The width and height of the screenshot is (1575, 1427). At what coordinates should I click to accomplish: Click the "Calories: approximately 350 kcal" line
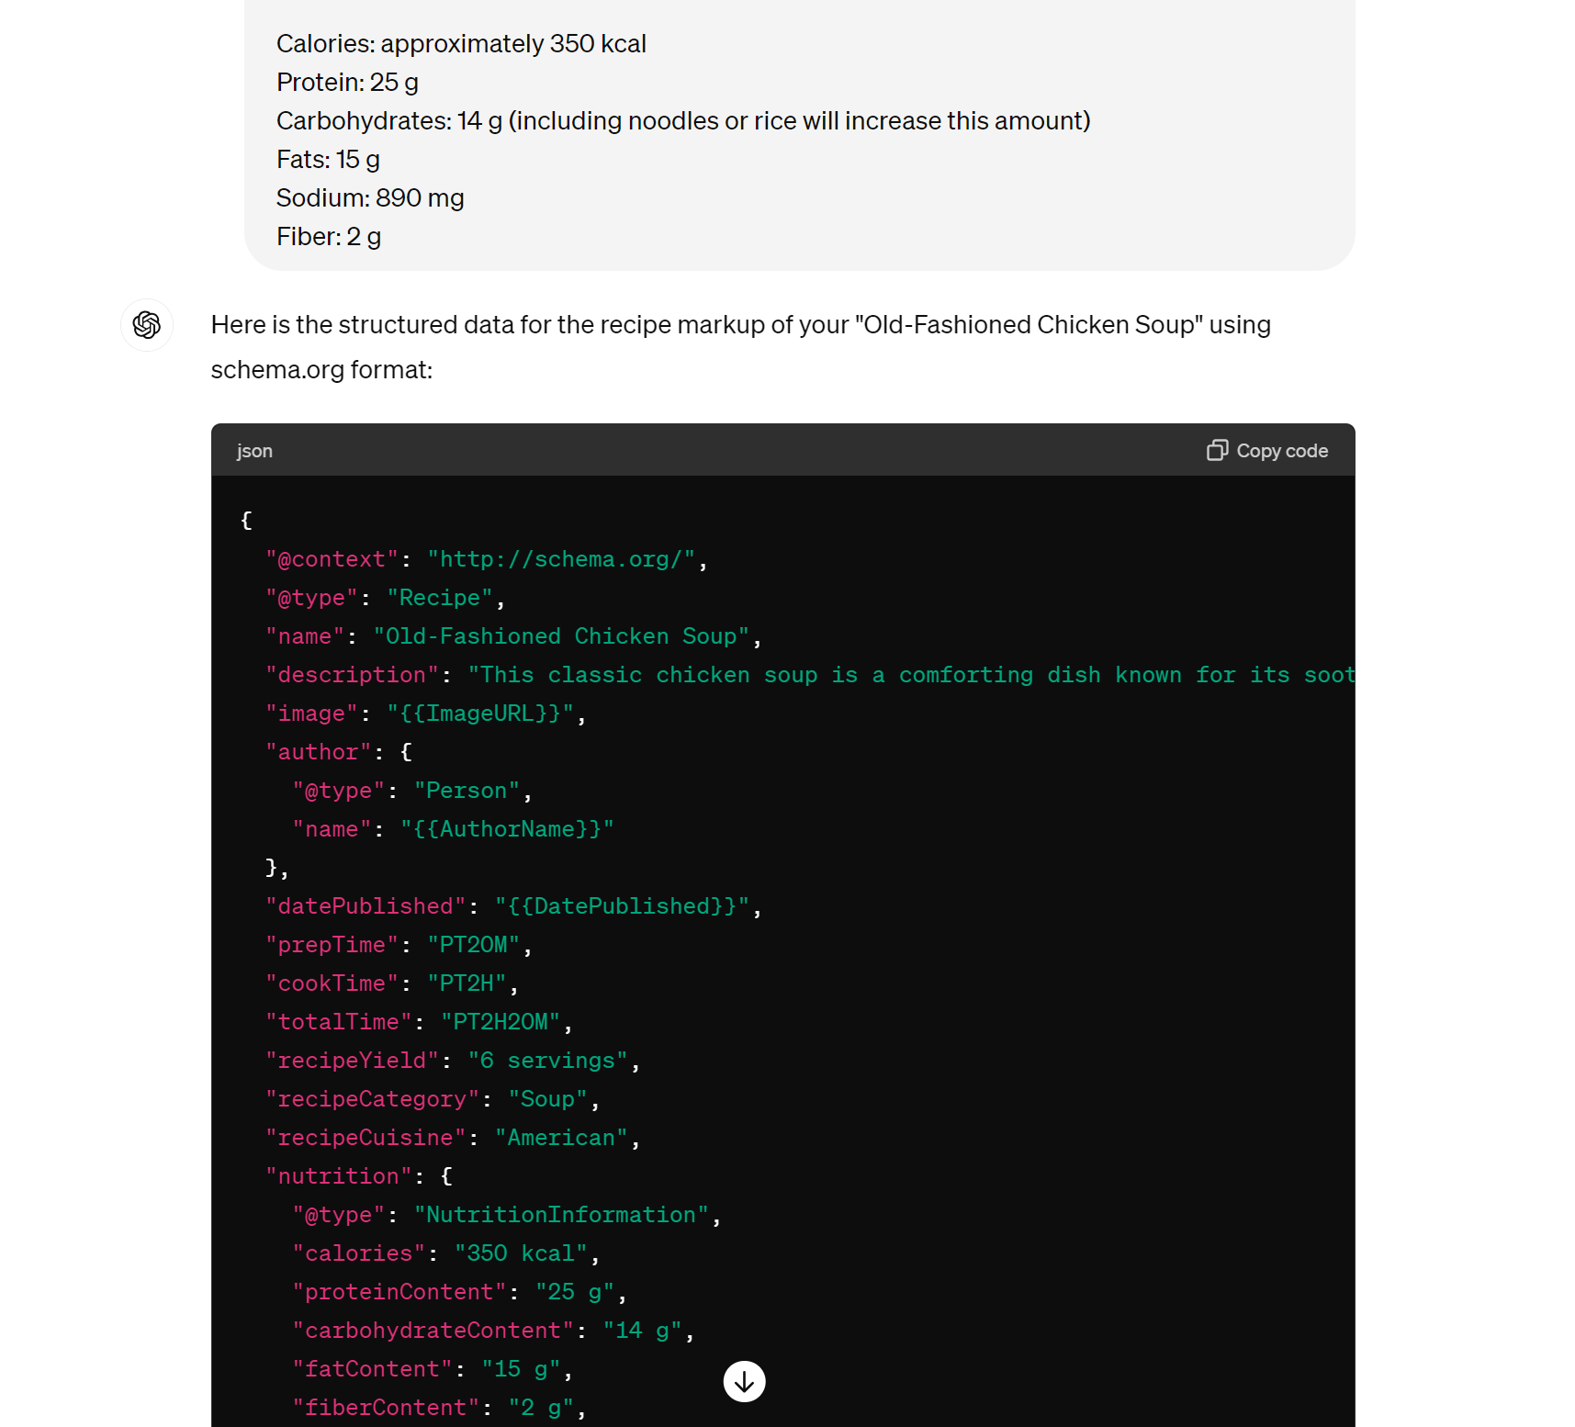[x=461, y=44]
